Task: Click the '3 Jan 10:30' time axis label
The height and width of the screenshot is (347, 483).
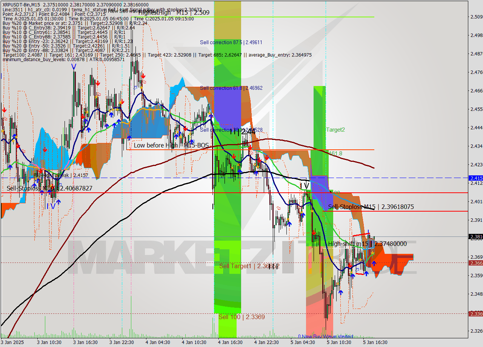Action: (49, 342)
